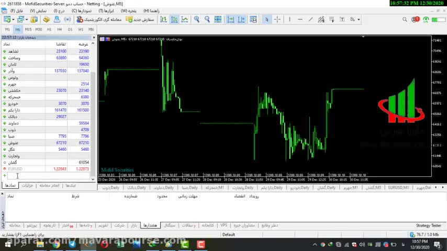Screen dimensions: 447x251
Task: Toggle the M15 timeframe button
Action: (28, 29)
